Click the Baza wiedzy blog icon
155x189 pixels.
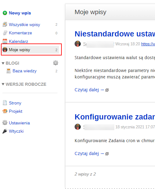coord(9,71)
